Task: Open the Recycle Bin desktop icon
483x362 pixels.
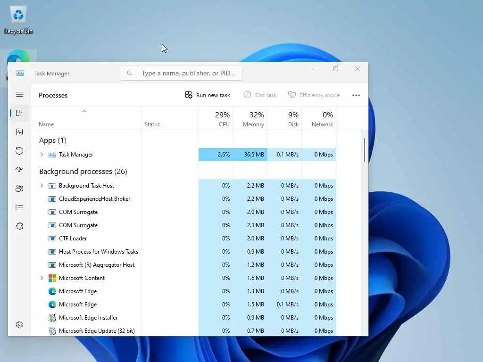Action: (x=18, y=19)
